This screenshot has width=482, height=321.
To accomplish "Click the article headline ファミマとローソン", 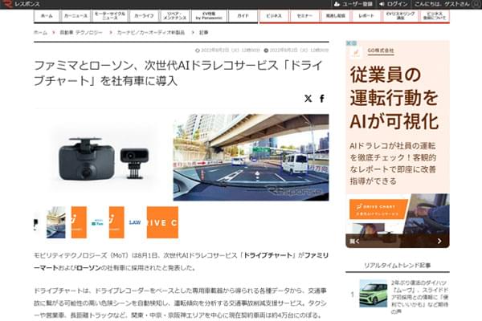I will click(x=178, y=73).
